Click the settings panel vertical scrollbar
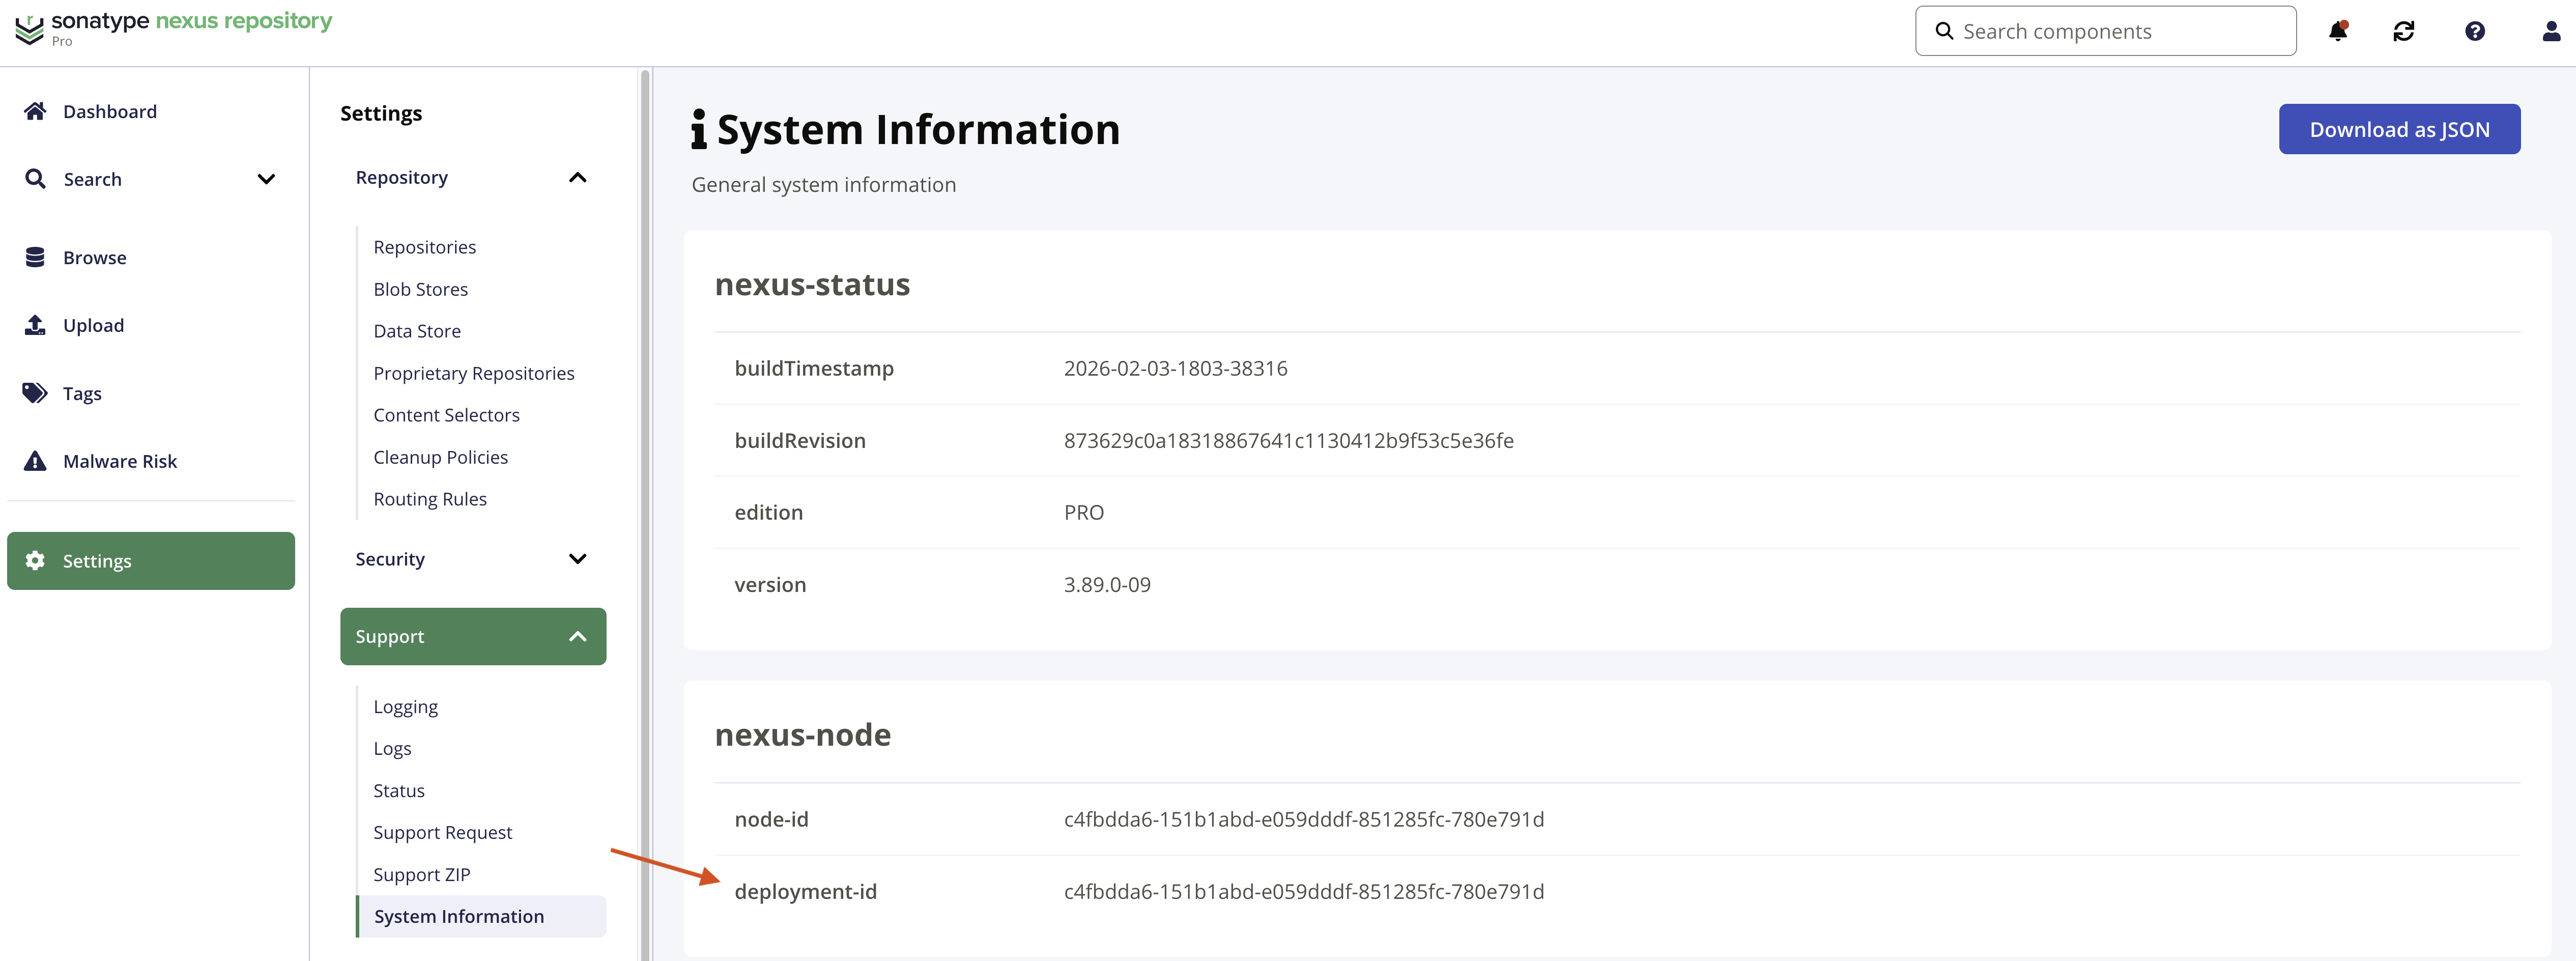2576x961 pixels. 645,514
